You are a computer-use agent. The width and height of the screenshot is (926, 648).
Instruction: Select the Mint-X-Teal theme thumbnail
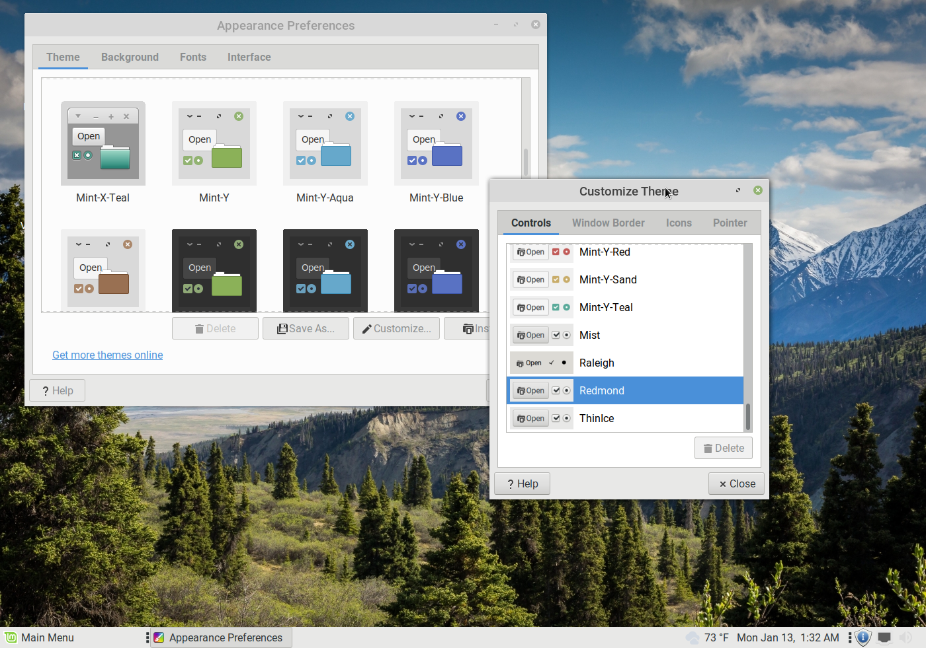(x=103, y=143)
